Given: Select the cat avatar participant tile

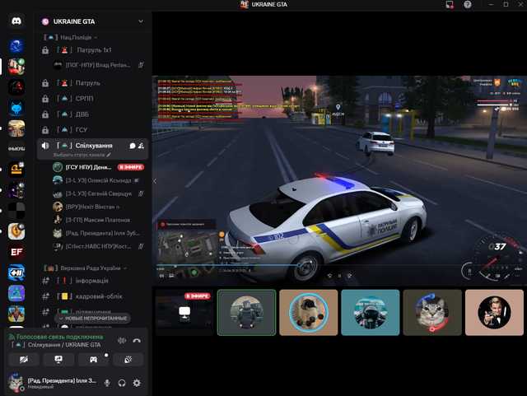Looking at the screenshot, I should tap(432, 313).
